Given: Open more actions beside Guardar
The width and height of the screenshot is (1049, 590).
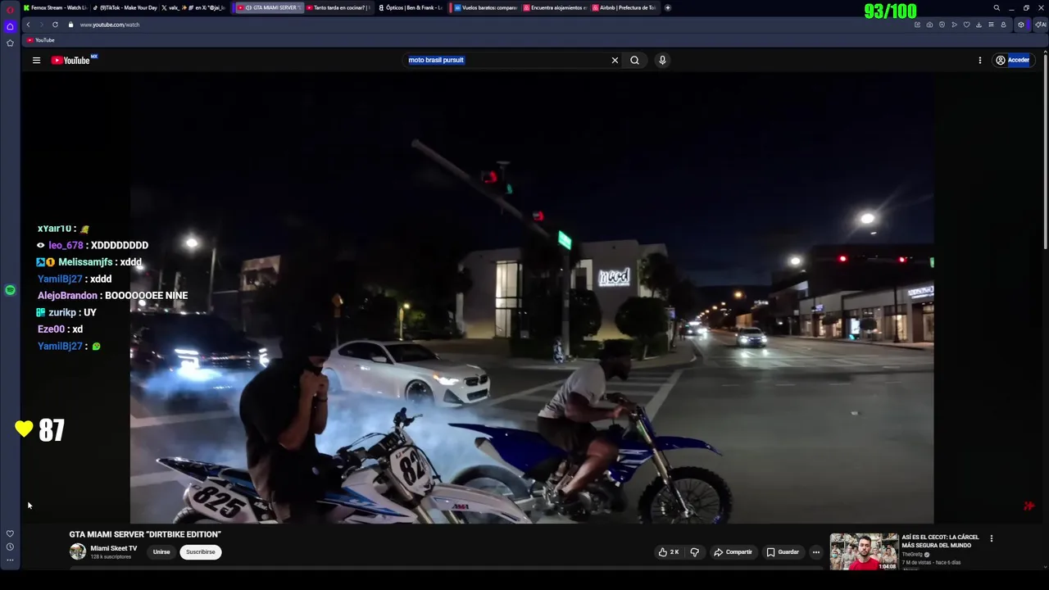Looking at the screenshot, I should [x=815, y=552].
